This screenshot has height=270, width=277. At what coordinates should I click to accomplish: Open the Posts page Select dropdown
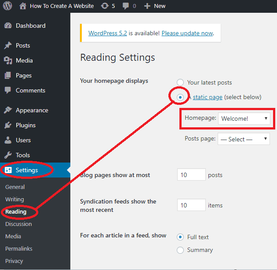(244, 139)
